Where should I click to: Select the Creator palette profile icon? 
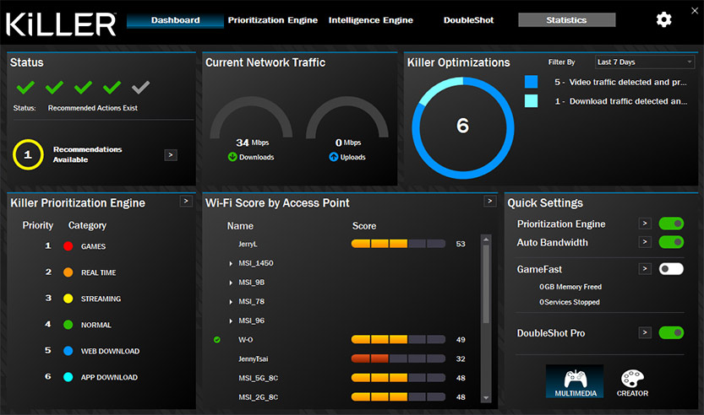click(633, 381)
